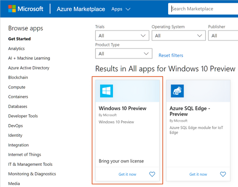238x187 pixels.
Task: Open the Publisher filter dropdown
Action: [x=223, y=36]
